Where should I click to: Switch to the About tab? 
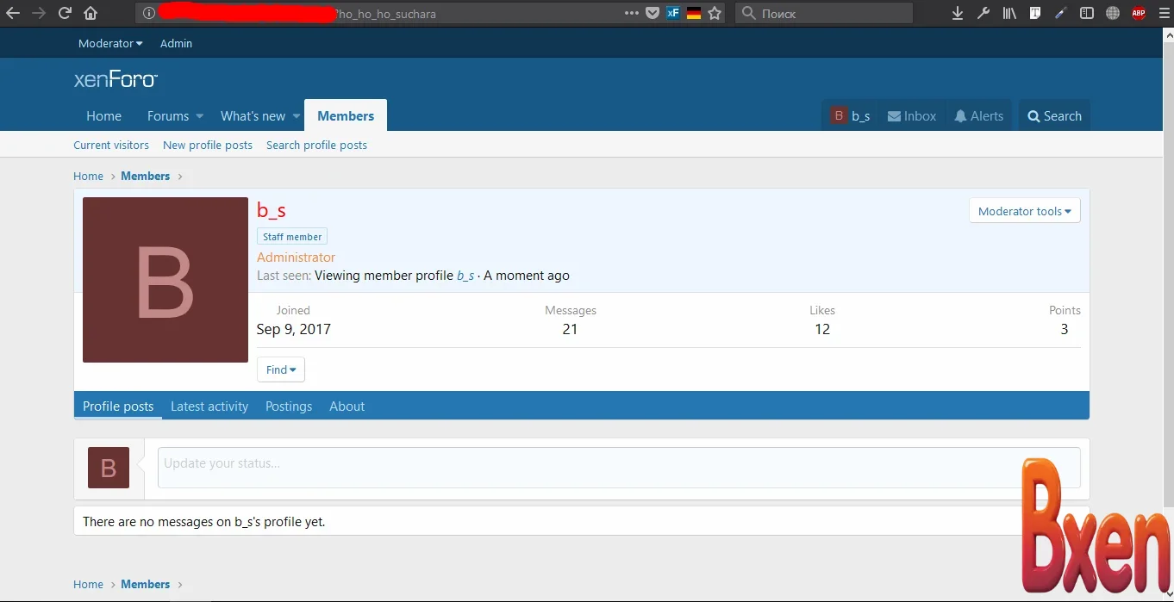347,407
